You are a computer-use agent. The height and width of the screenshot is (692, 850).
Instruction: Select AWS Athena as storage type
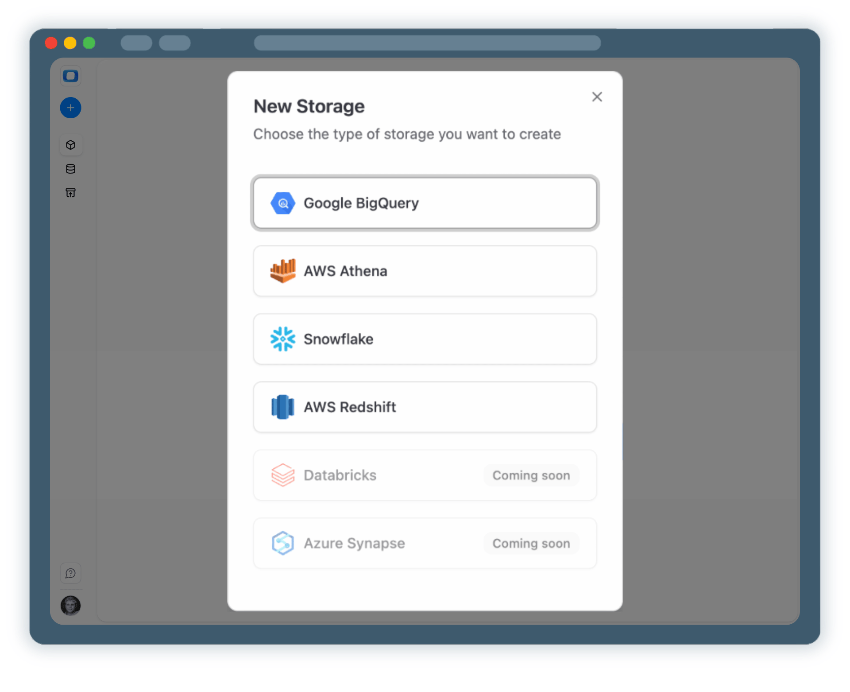(425, 271)
